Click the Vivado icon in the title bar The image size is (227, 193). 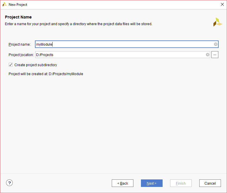[5, 5]
